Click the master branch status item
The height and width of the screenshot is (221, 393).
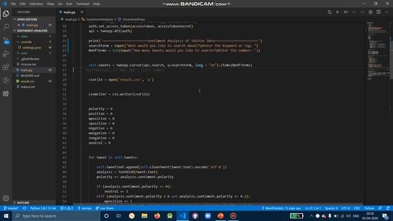pyautogui.click(x=12, y=208)
